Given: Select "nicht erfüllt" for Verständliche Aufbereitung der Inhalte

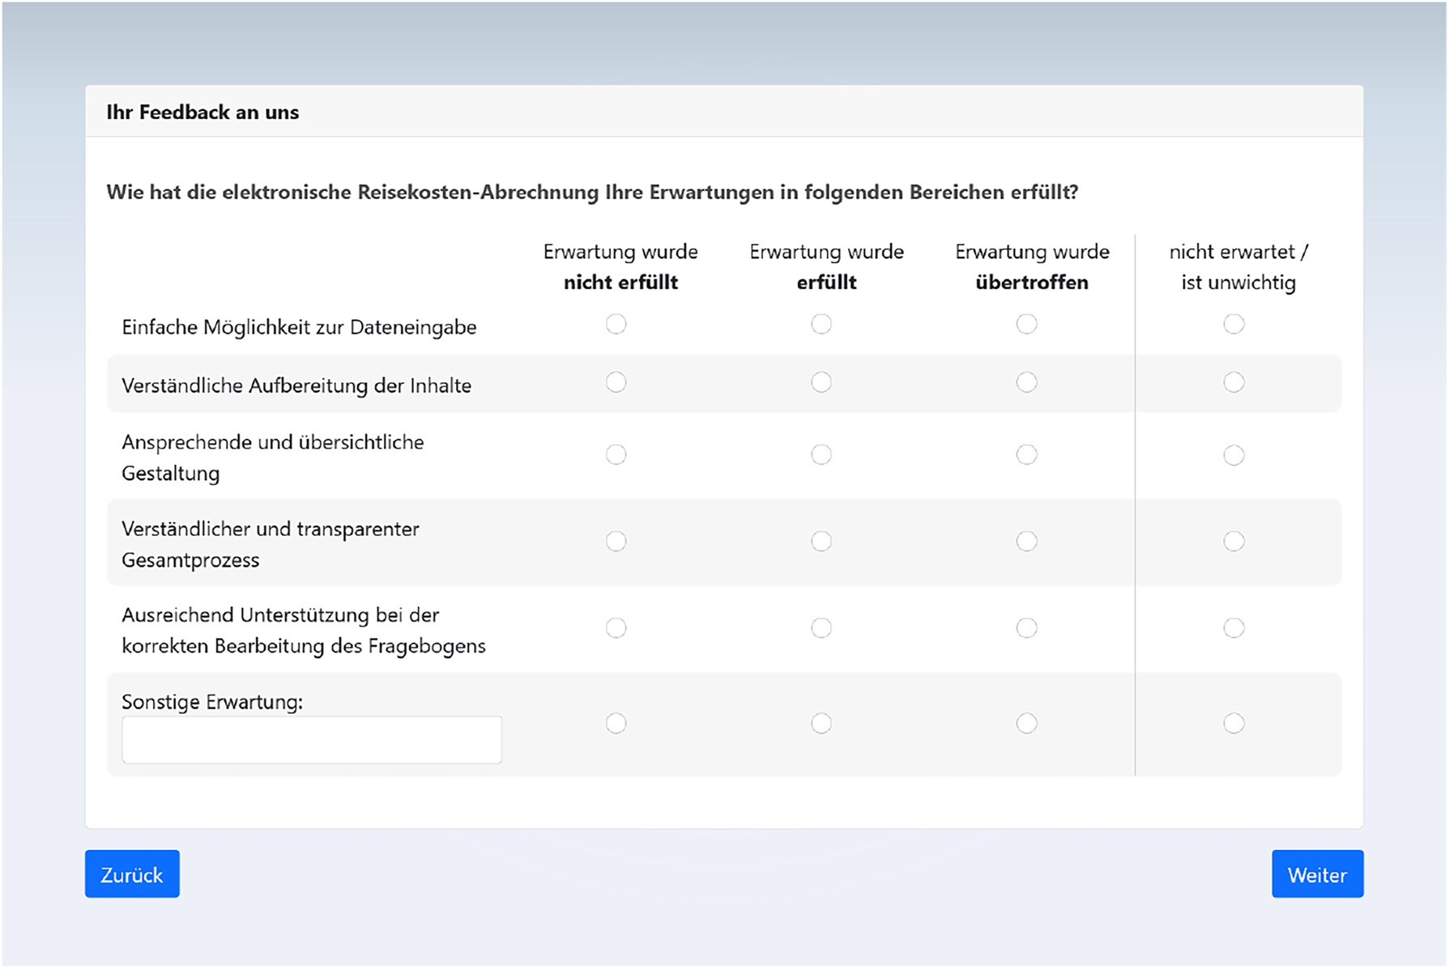Looking at the screenshot, I should (616, 381).
